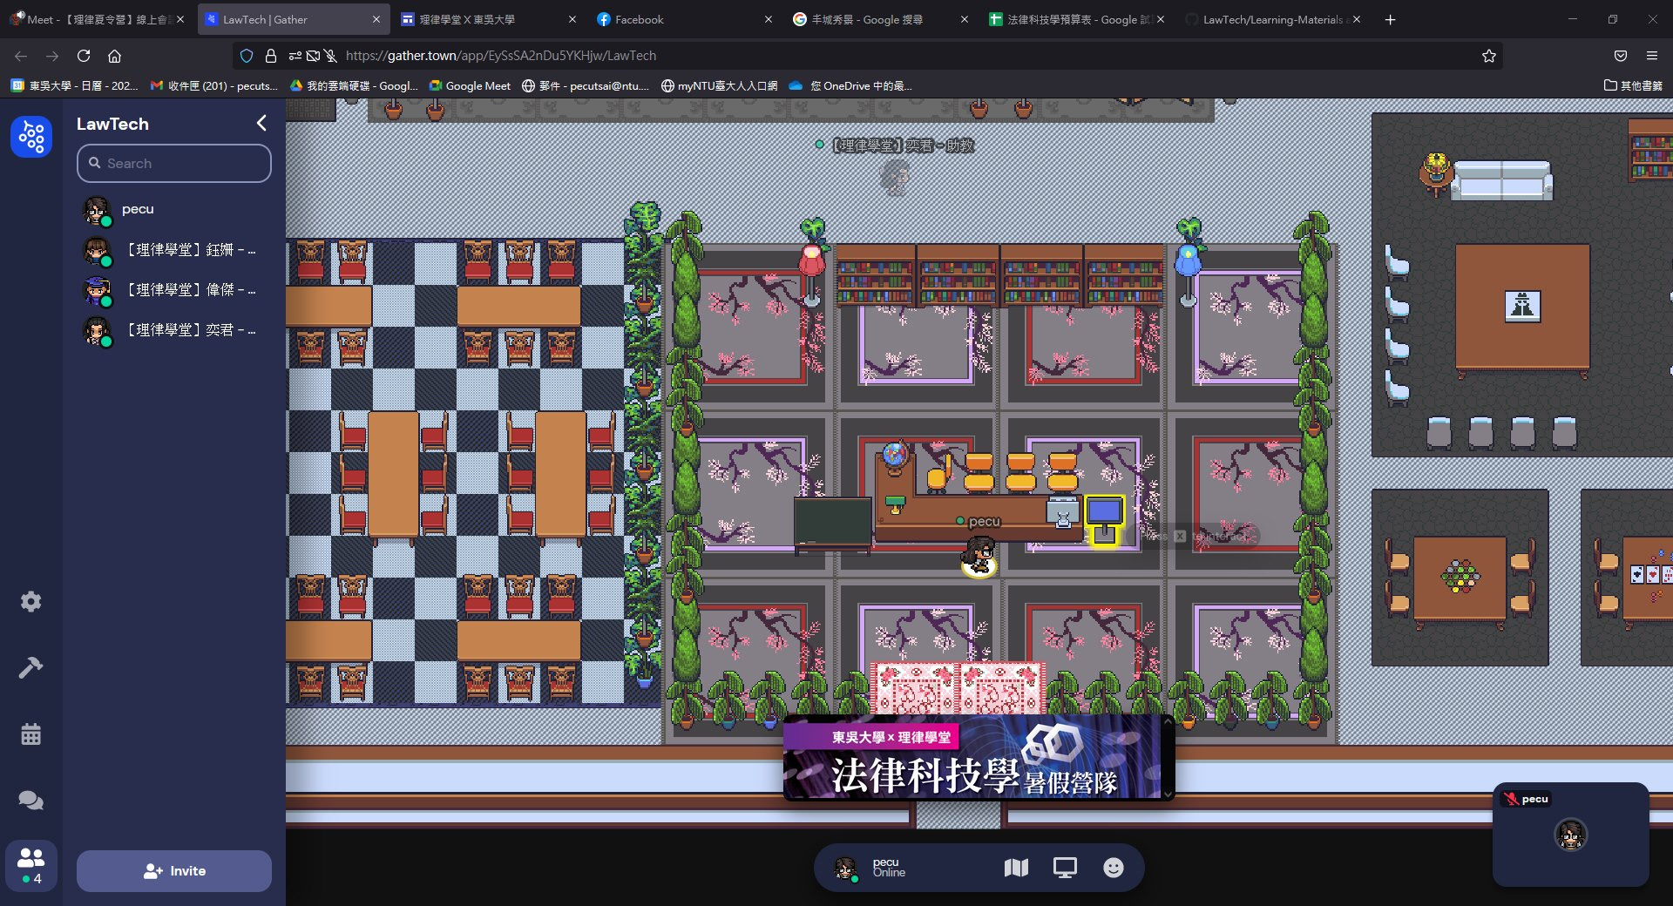Select pecu in participants list
The image size is (1673, 906).
click(138, 209)
